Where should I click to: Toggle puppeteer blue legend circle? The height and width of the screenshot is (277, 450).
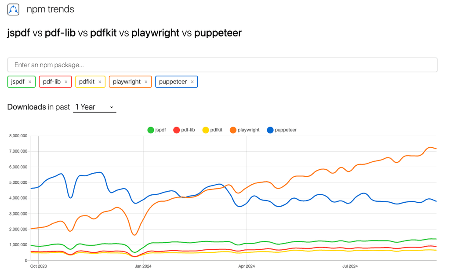click(270, 130)
